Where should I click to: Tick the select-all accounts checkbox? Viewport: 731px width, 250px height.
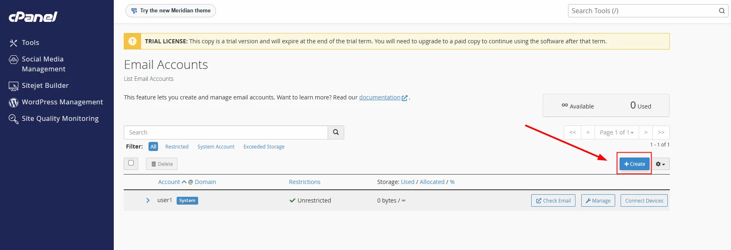click(131, 163)
